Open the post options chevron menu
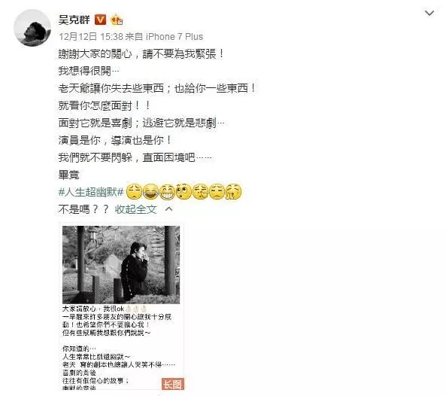Image resolution: width=446 pixels, height=396 pixels. 429,13
